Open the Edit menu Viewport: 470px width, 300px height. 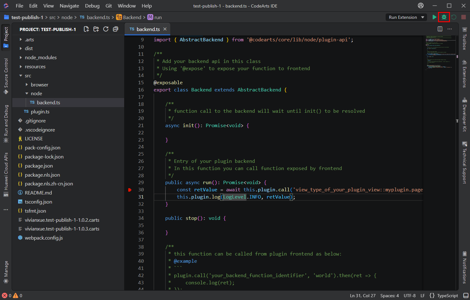click(x=33, y=6)
